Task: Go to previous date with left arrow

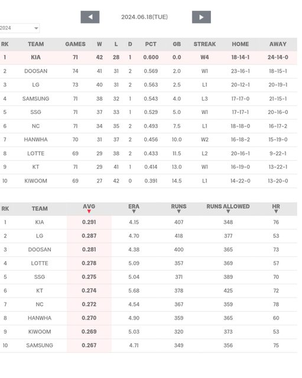Action: point(90,17)
